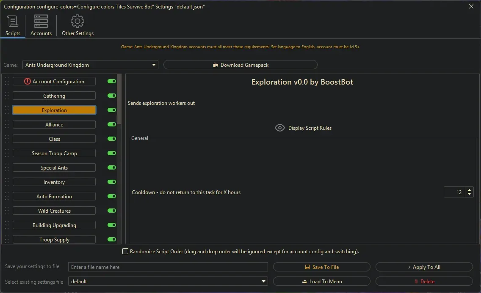Open the Accounts server icon

(41, 22)
